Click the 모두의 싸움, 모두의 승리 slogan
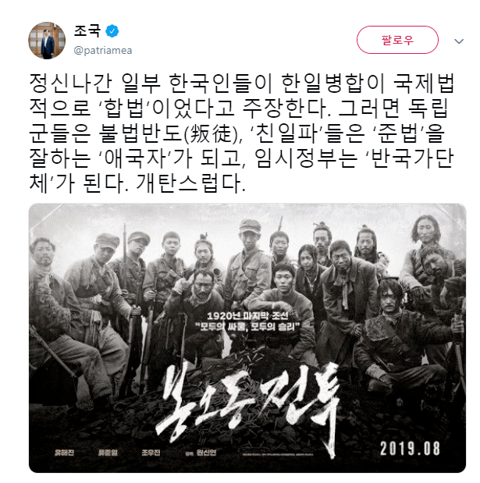This screenshot has height=483, width=480. pyautogui.click(x=249, y=326)
